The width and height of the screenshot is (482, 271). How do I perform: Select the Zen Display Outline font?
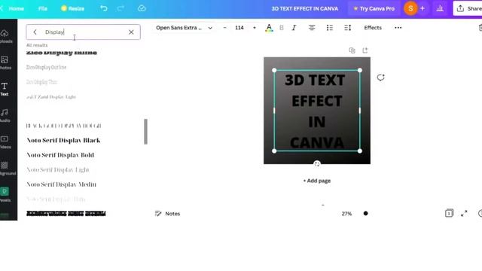pyautogui.click(x=46, y=67)
